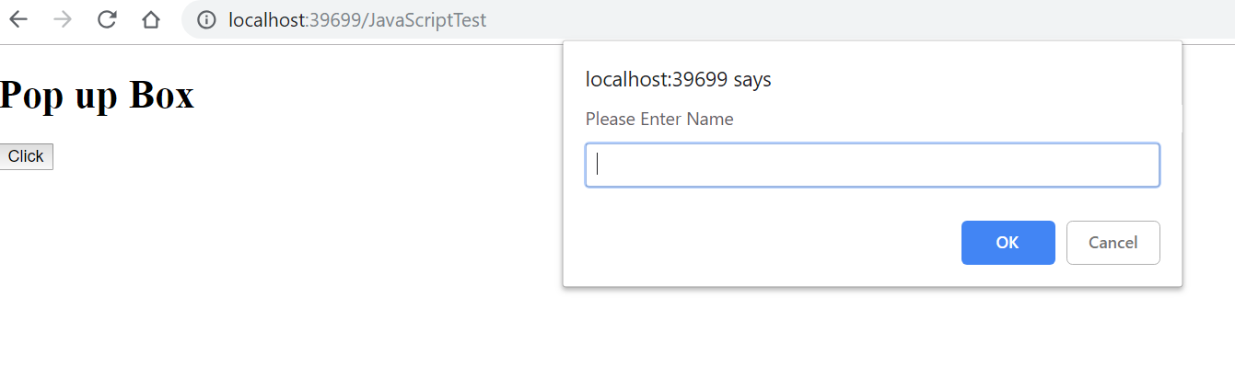View site information icon beside URL

pyautogui.click(x=206, y=19)
